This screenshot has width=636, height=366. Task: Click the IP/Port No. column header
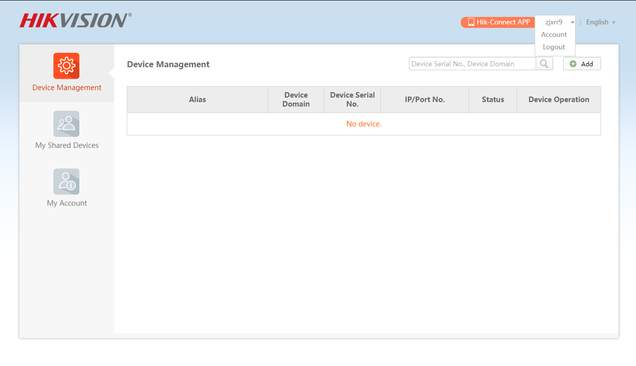click(425, 100)
